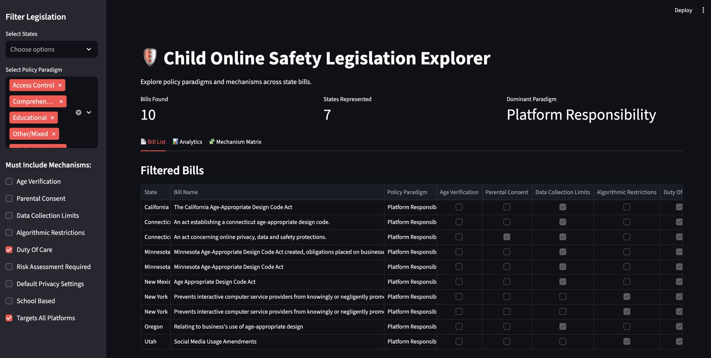The height and width of the screenshot is (358, 711).
Task: Sort table by Bill Name column header
Action: click(x=186, y=192)
